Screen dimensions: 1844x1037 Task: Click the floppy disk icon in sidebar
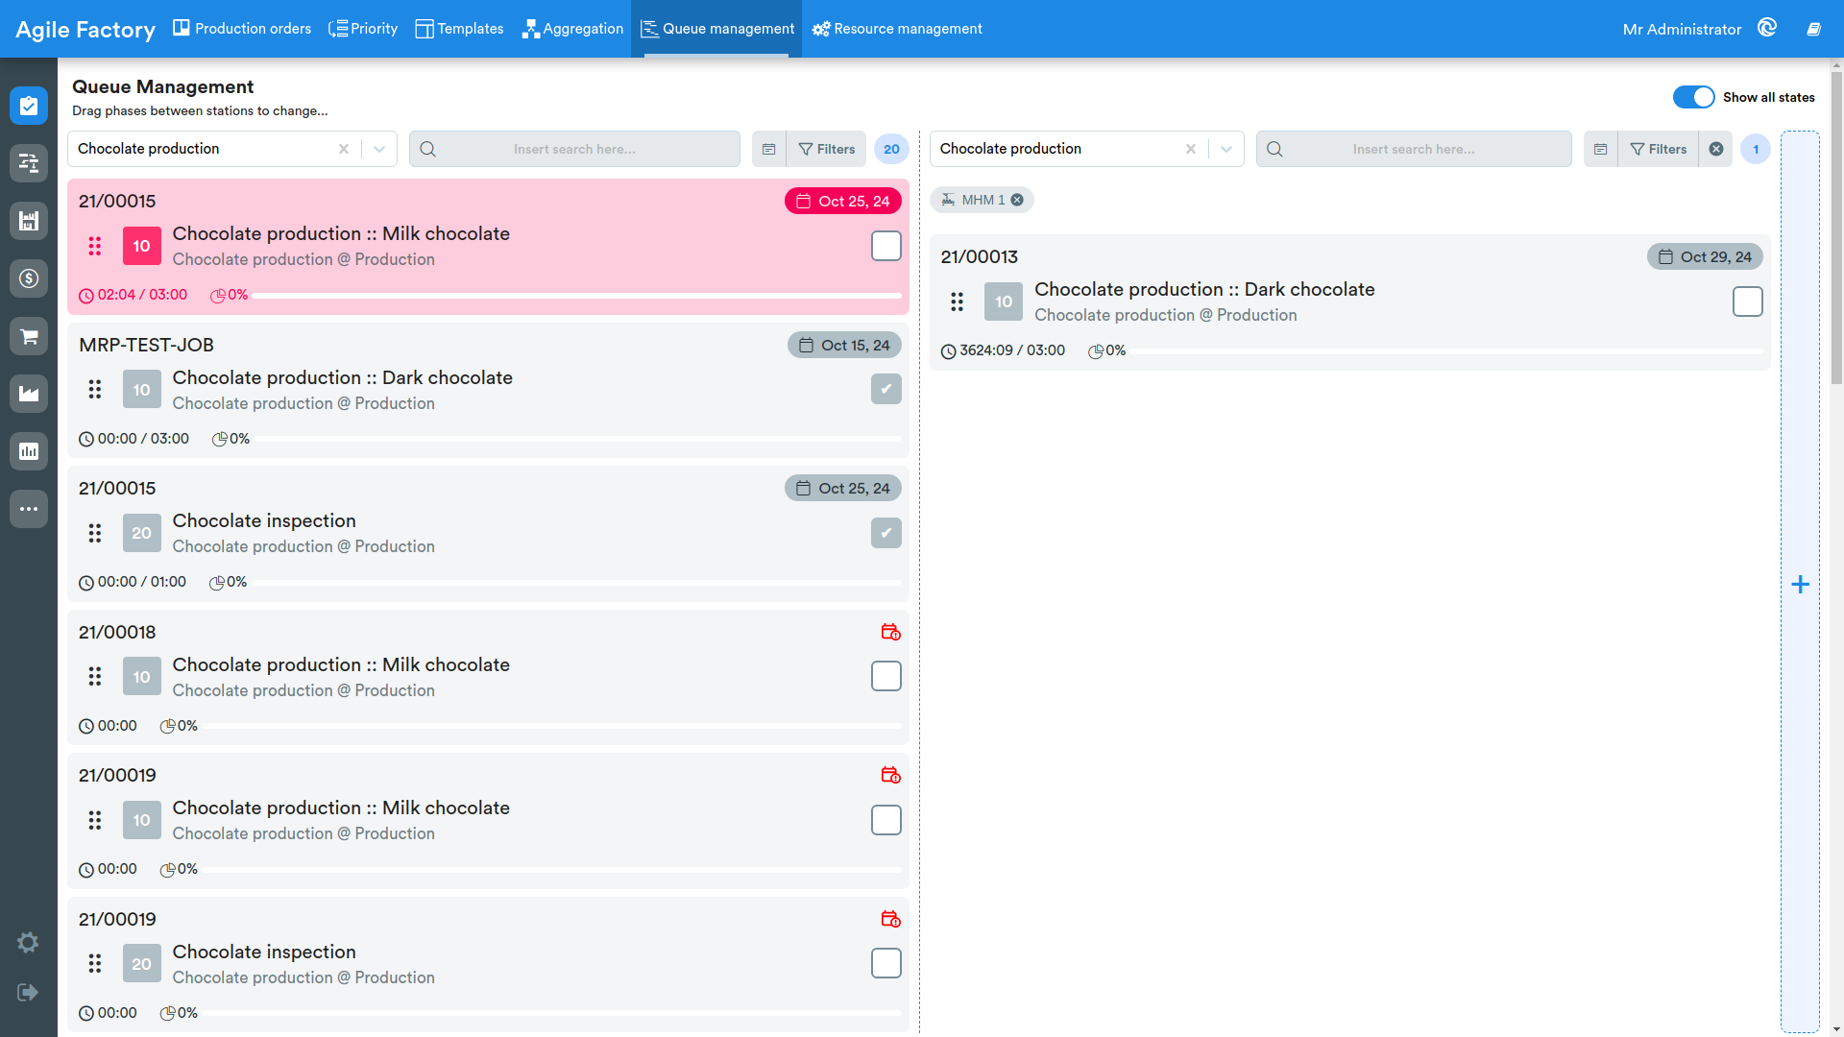coord(29,221)
